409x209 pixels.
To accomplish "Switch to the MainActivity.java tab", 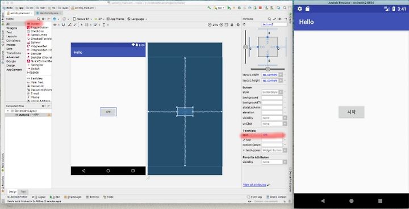I will [x=48, y=12].
